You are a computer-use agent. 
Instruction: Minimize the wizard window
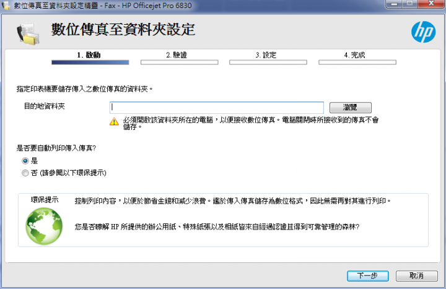pyautogui.click(x=394, y=4)
